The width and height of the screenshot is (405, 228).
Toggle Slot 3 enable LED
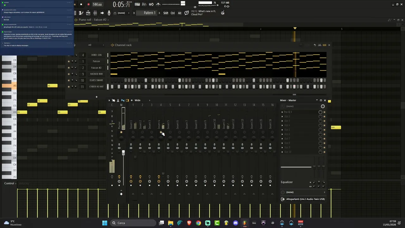coord(324,121)
